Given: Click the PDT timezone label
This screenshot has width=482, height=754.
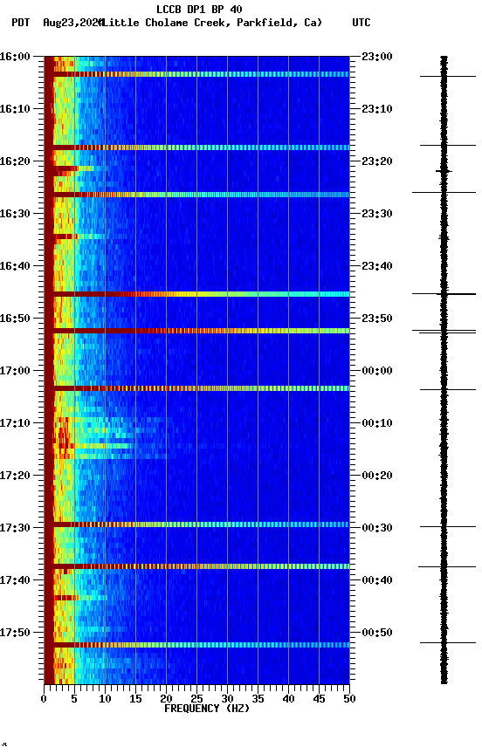Looking at the screenshot, I should click(x=21, y=23).
